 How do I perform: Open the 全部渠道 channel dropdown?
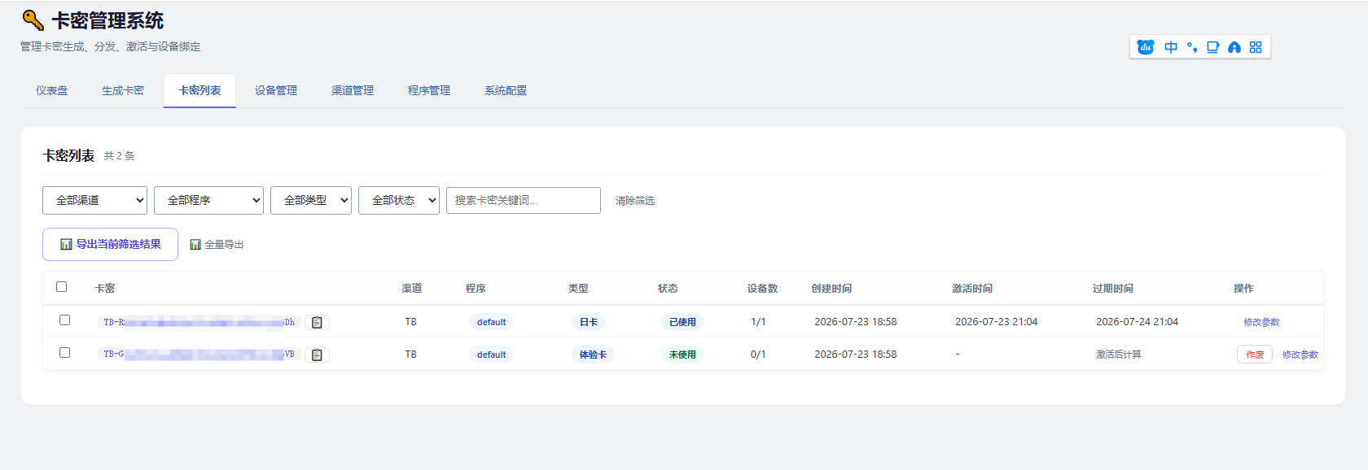(x=94, y=200)
